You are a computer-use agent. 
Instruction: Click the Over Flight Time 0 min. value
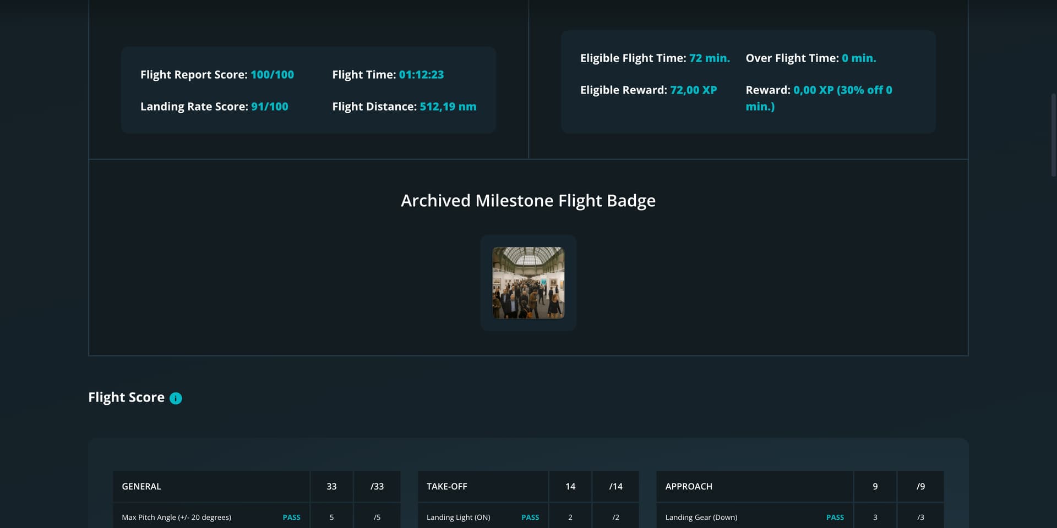(x=858, y=58)
